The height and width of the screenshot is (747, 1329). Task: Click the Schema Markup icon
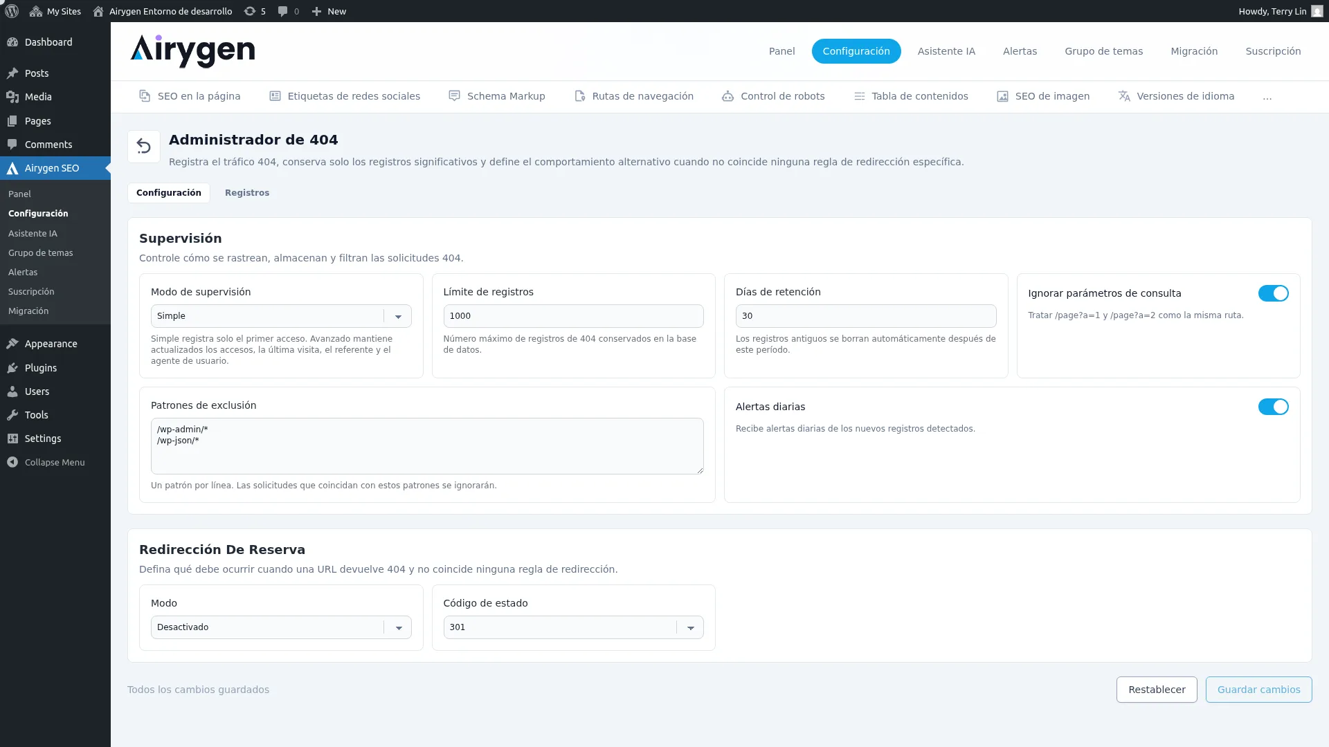(x=454, y=96)
